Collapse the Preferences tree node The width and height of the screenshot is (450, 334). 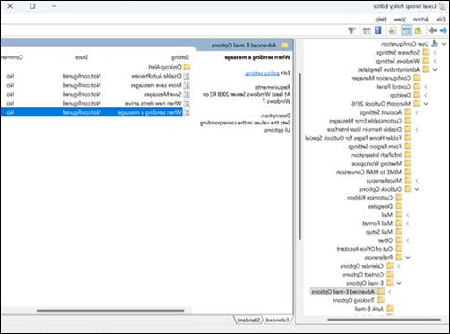[408, 257]
